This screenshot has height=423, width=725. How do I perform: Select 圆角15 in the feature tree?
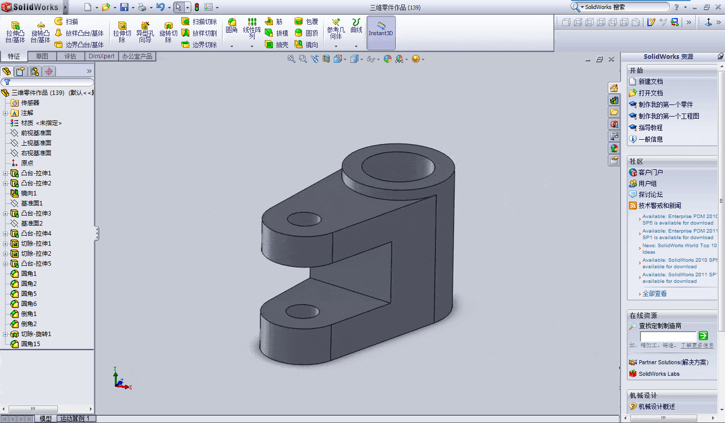pyautogui.click(x=30, y=344)
